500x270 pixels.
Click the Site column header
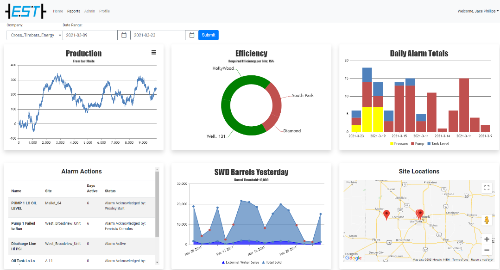[49, 191]
